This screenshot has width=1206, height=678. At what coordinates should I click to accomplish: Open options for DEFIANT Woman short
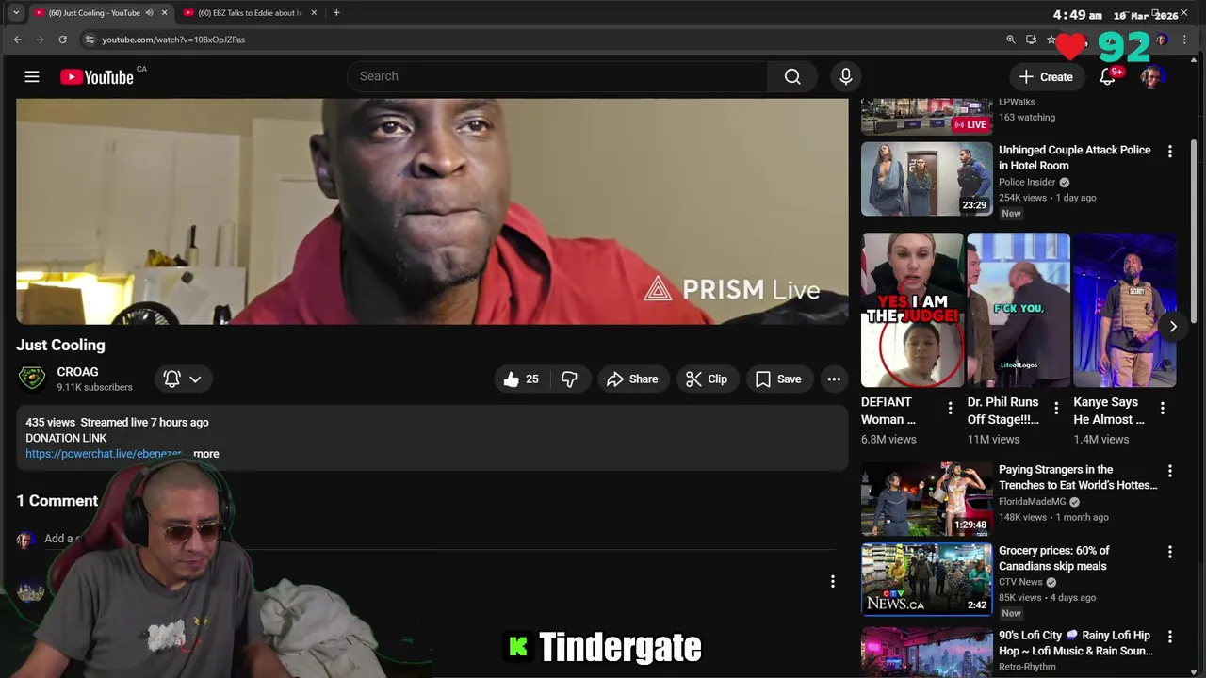pos(950,409)
